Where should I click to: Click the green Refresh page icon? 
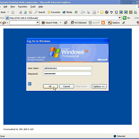25,12
